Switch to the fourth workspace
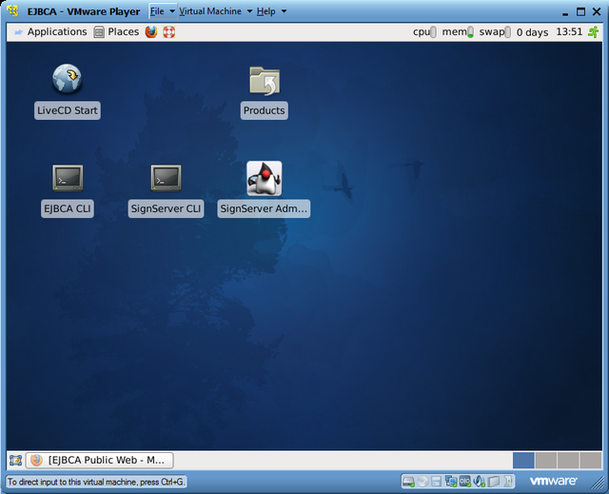609x494 pixels. [591, 461]
